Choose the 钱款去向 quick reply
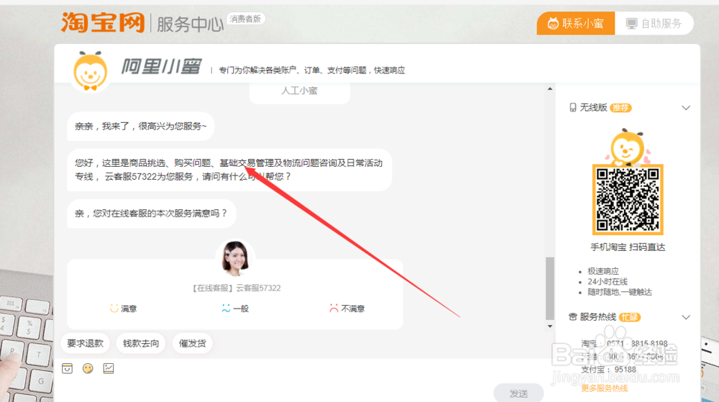The height and width of the screenshot is (402, 719). [141, 343]
